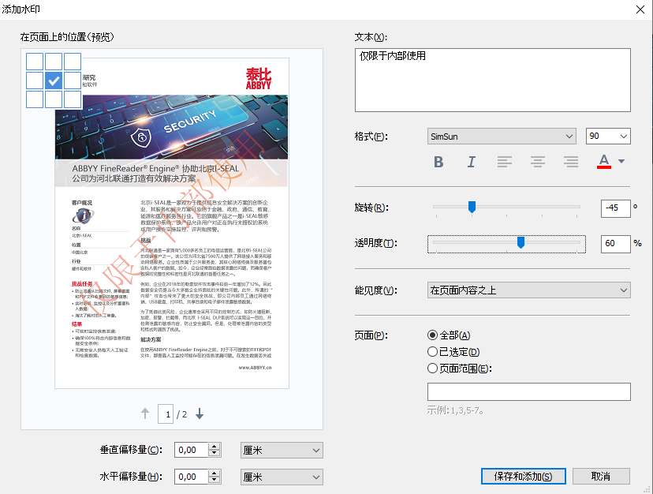
Task: Click the transparency value field 60
Action: (x=615, y=244)
